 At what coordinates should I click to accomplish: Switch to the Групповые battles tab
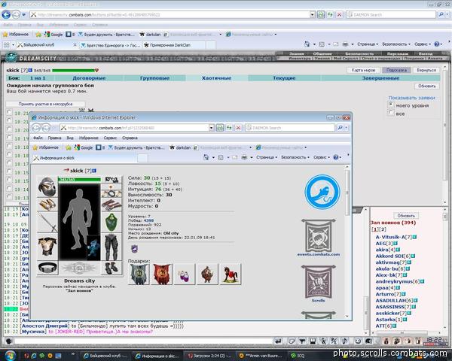154,78
